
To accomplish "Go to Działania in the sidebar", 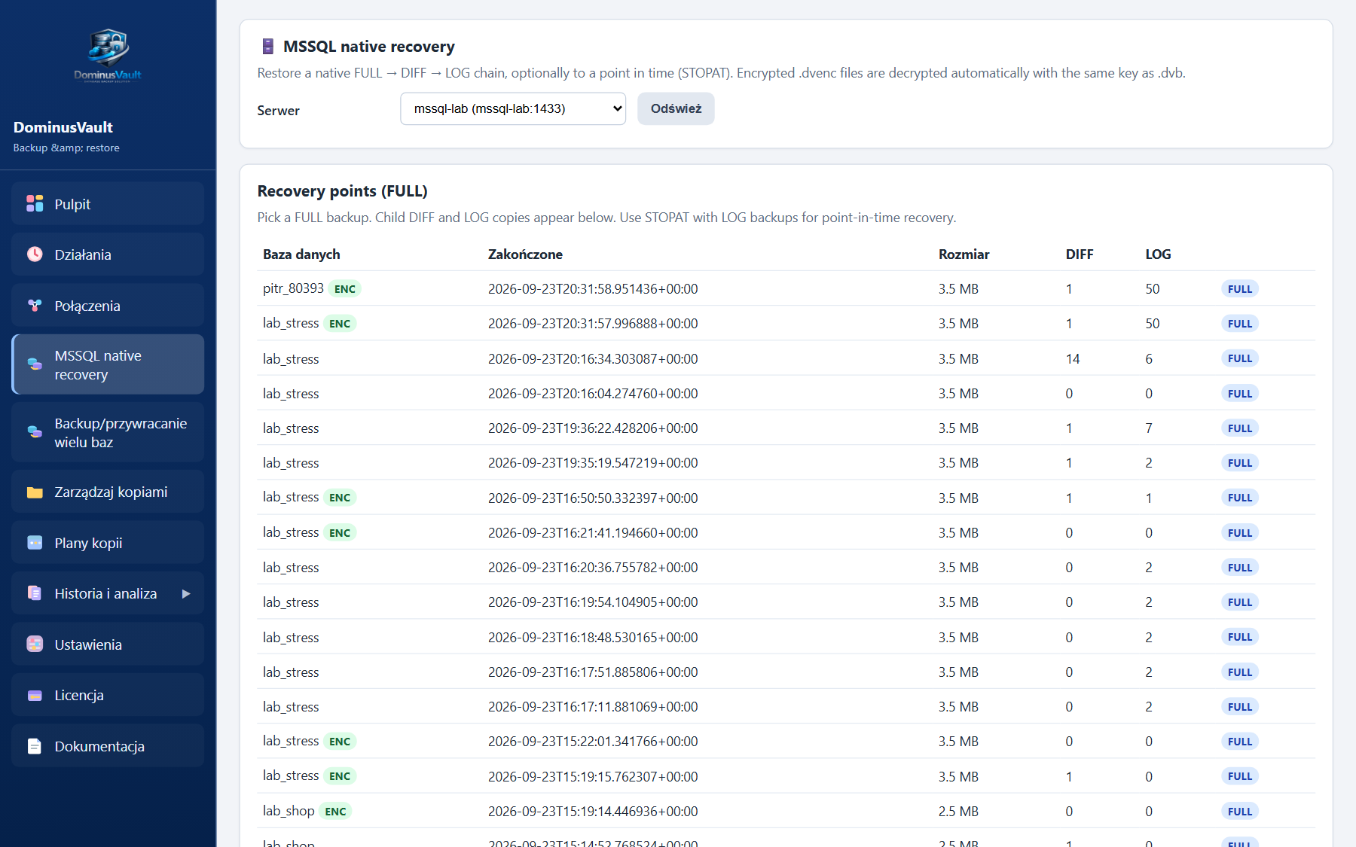I will click(x=108, y=254).
